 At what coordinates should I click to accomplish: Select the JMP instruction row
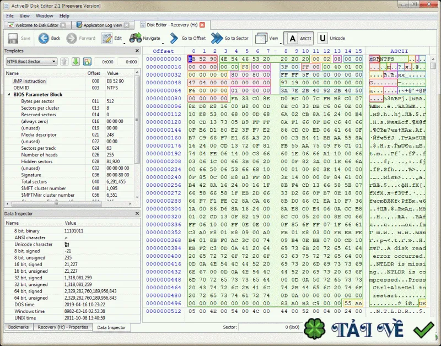[69, 81]
